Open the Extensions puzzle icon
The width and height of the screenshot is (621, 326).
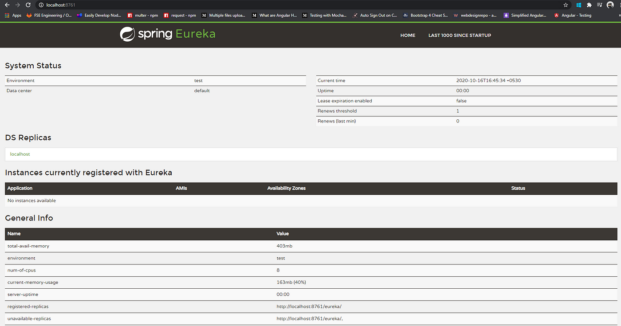pos(589,5)
